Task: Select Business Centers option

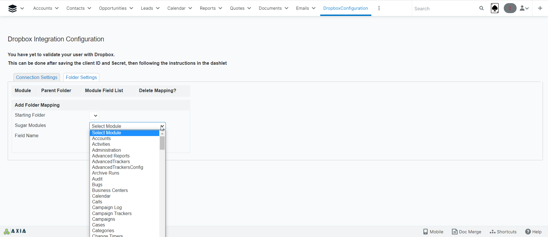Action: coord(124,191)
